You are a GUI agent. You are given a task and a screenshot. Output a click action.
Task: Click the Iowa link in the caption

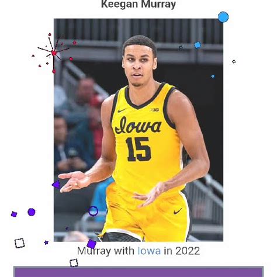149,251
